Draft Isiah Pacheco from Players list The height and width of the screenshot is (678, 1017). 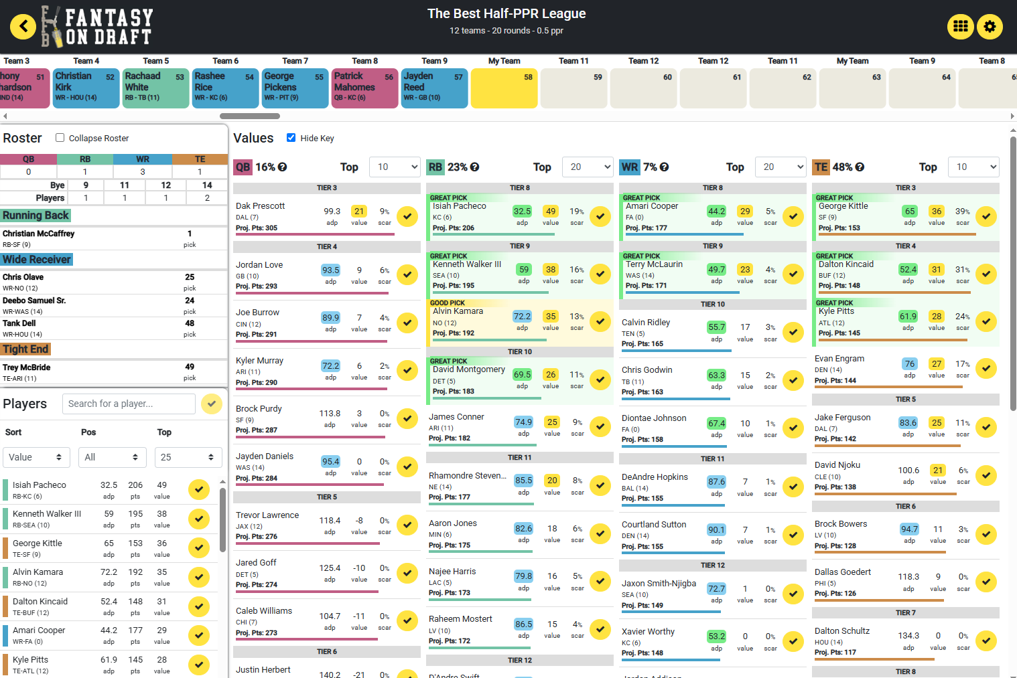[199, 490]
